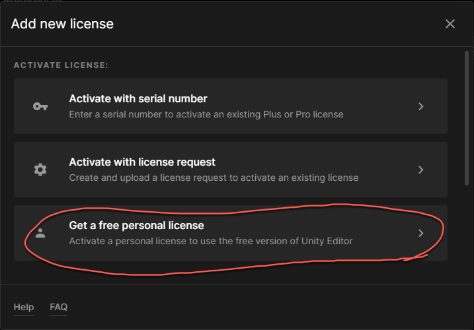Viewport: 474px width, 330px height.
Task: Click the serial number description text
Action: pyautogui.click(x=206, y=114)
